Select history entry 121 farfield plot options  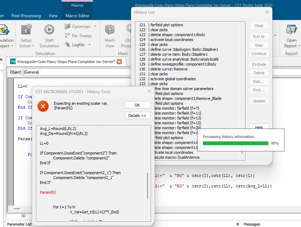coord(167,25)
